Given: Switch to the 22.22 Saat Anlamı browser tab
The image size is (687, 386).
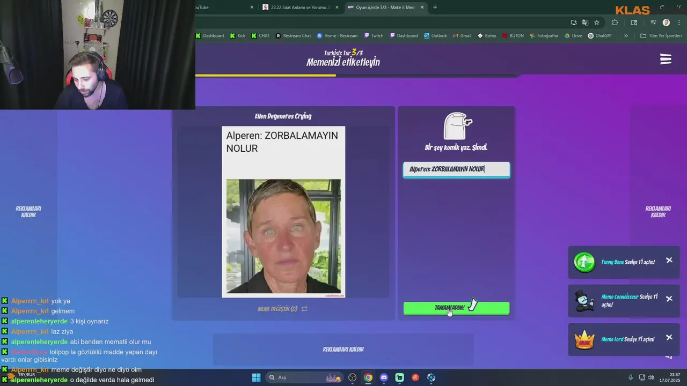Looking at the screenshot, I should (x=301, y=8).
